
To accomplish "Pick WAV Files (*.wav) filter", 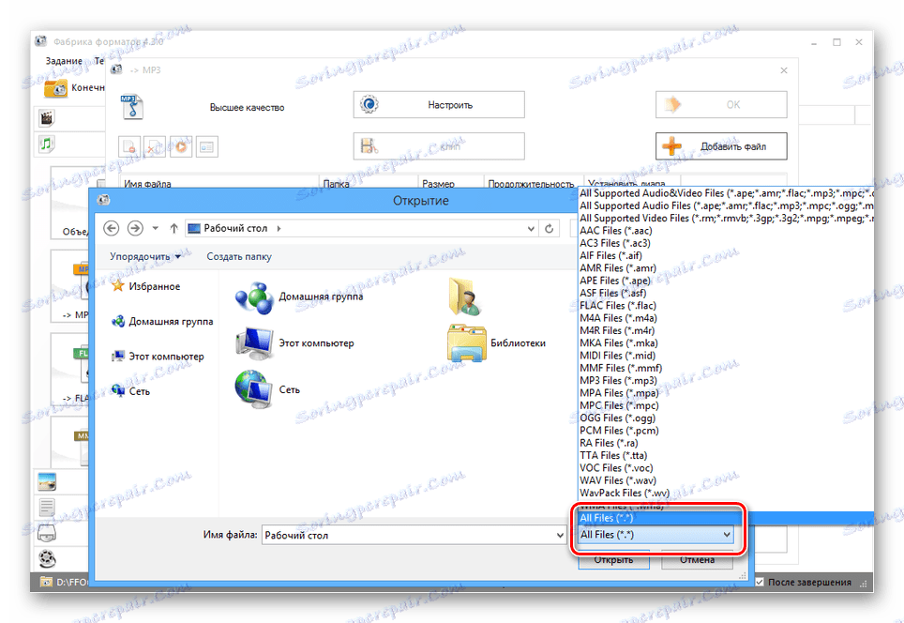I will (727, 480).
